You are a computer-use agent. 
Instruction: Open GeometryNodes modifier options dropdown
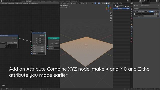[154, 12]
